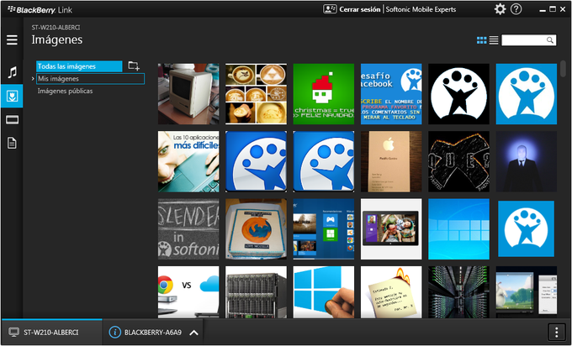The width and height of the screenshot is (572, 346).
Task: Click Cerrar sesión to sign out
Action: [360, 9]
